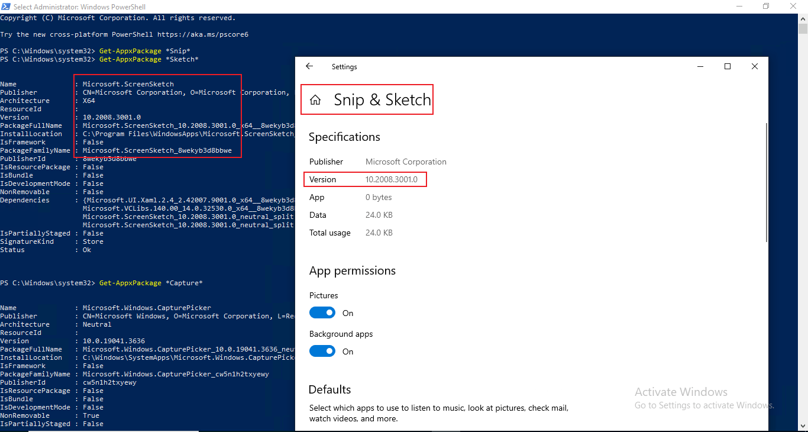The image size is (808, 432).
Task: Click NonRemovable value 'True' in PowerShell
Action: click(91, 415)
